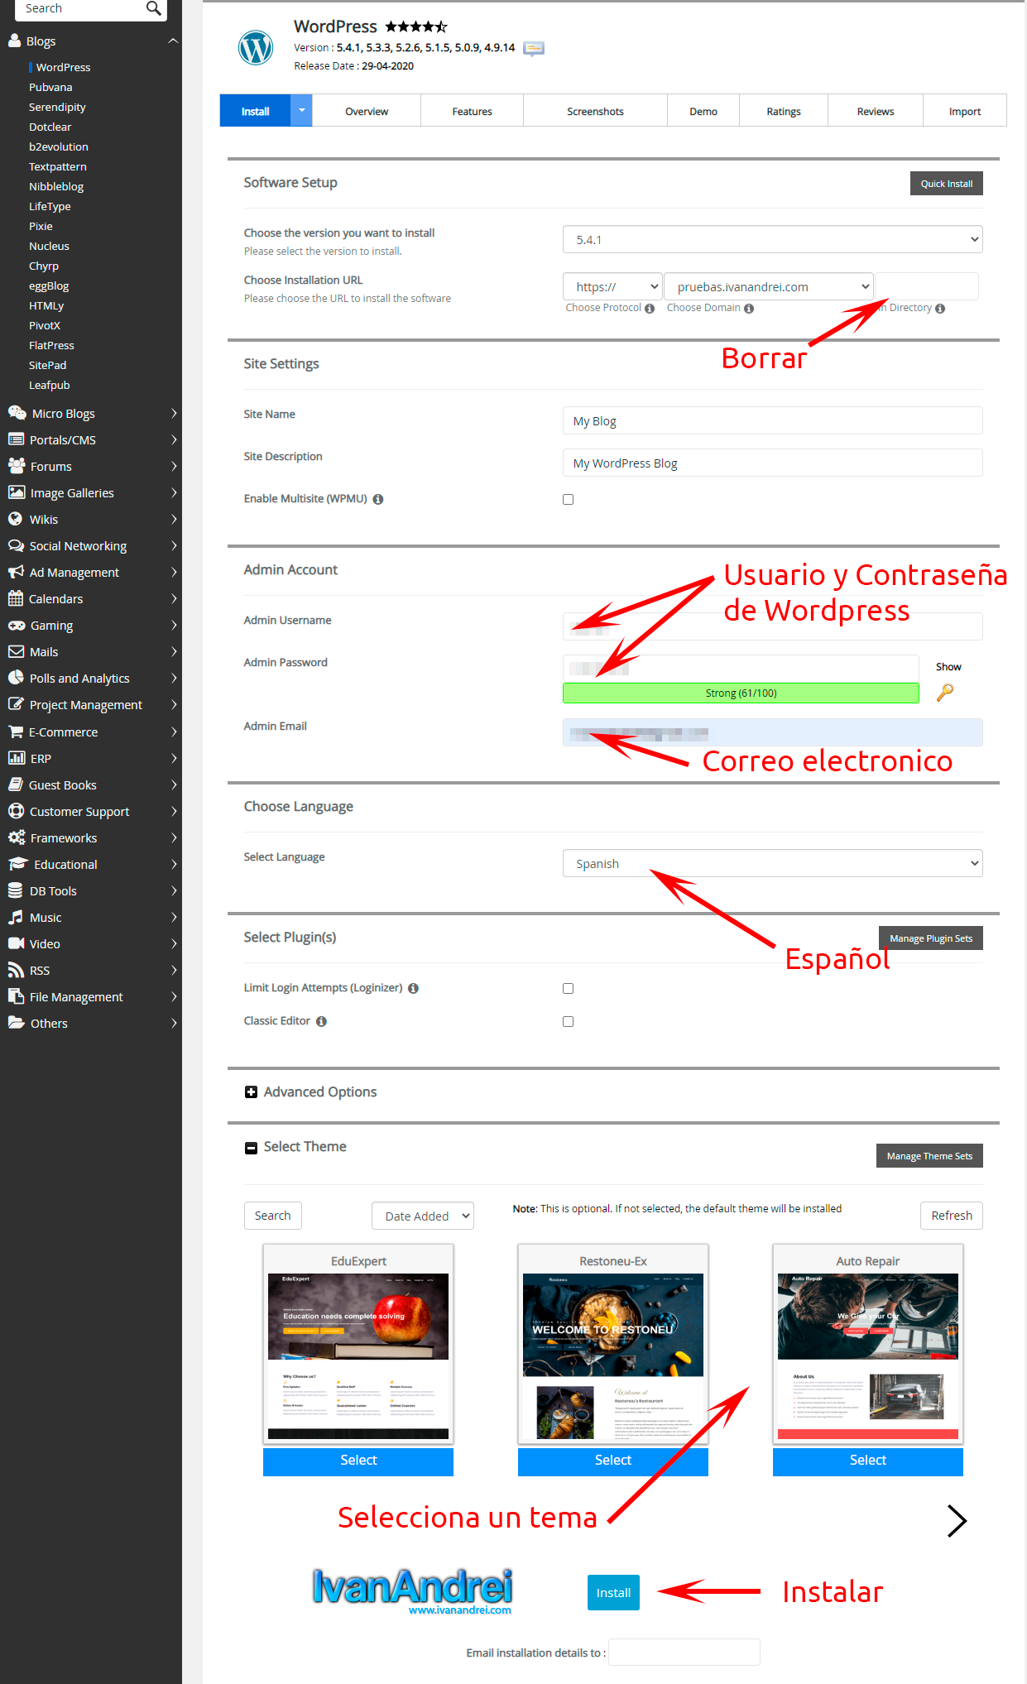Click the ERP chart icon
This screenshot has height=1684, width=1027.
[16, 758]
